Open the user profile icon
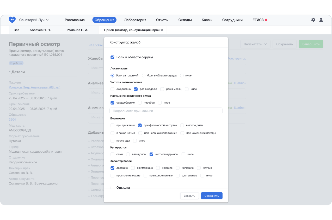The width and height of the screenshot is (332, 220). [321, 20]
